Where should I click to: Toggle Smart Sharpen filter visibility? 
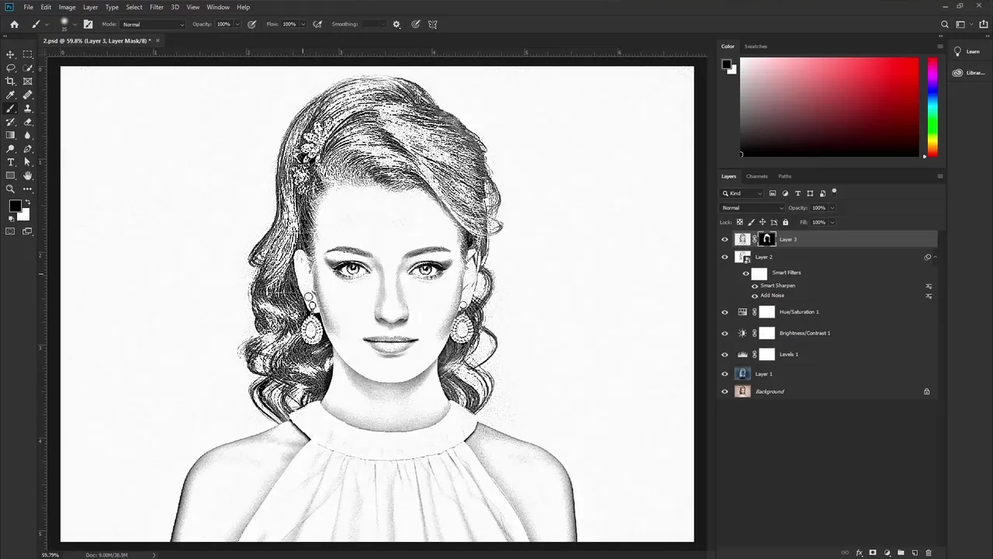pos(755,286)
